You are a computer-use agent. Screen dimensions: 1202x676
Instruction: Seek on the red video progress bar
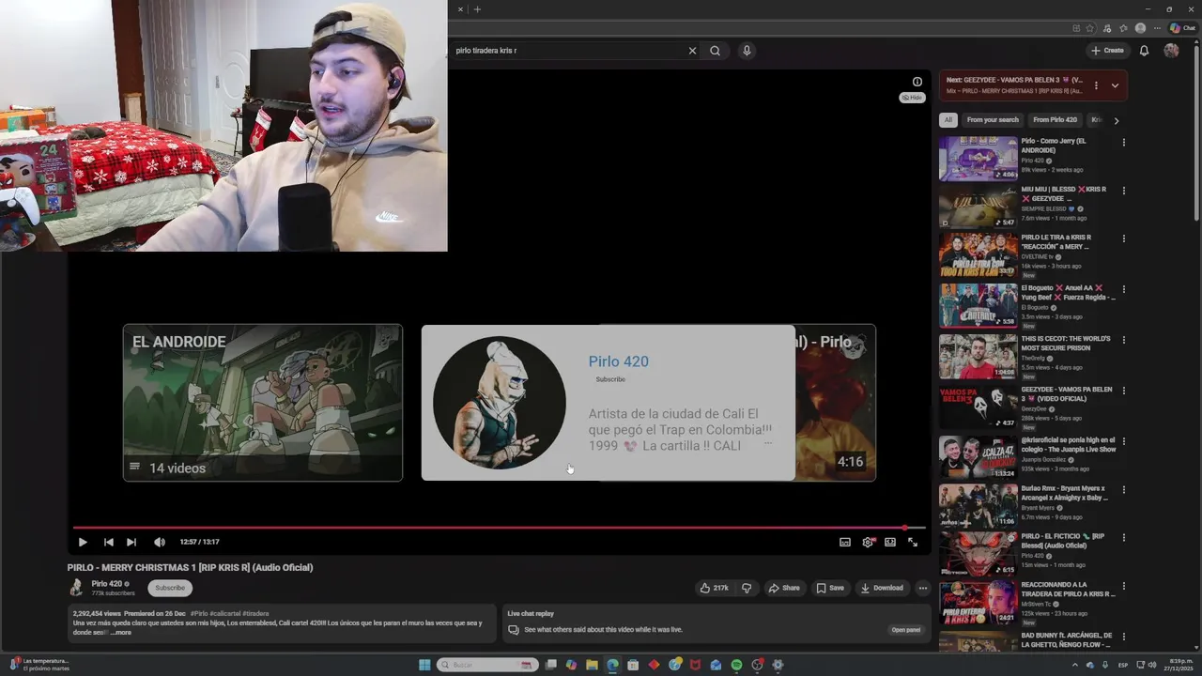point(499,528)
